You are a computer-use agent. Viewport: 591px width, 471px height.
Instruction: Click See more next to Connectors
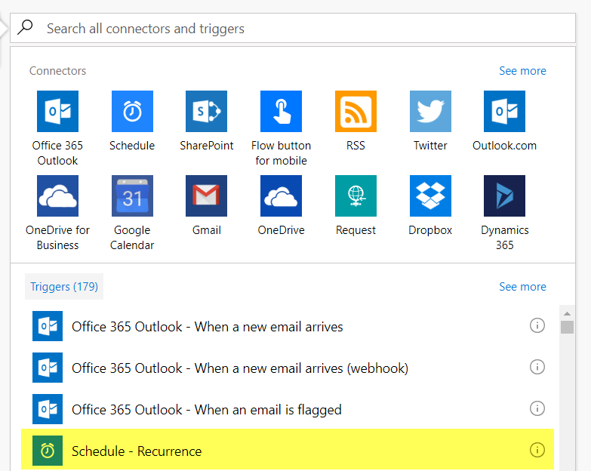pos(522,71)
